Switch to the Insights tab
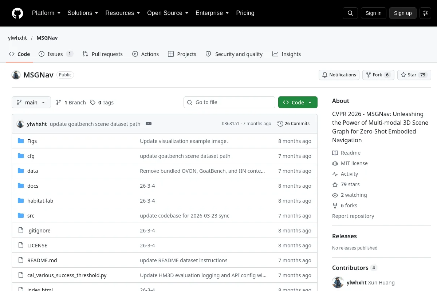The image size is (437, 291). pyautogui.click(x=287, y=54)
